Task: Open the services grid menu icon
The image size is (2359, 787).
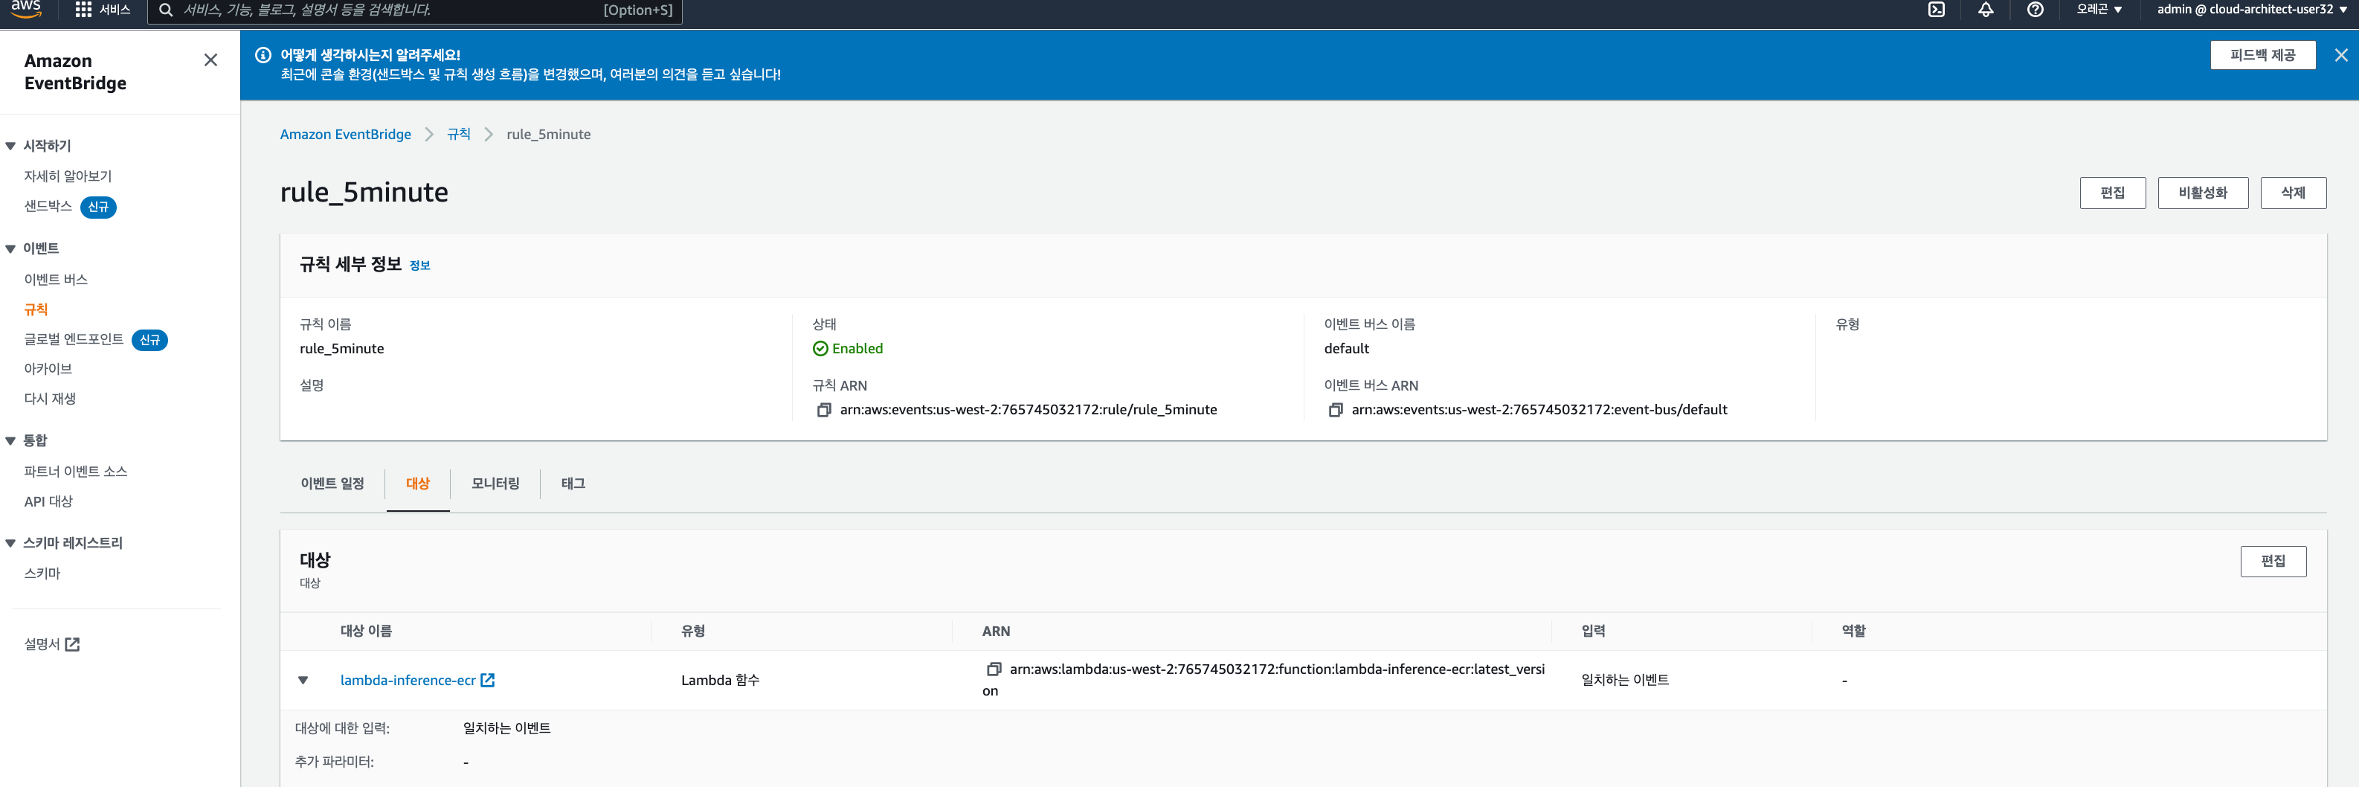Action: tap(83, 9)
